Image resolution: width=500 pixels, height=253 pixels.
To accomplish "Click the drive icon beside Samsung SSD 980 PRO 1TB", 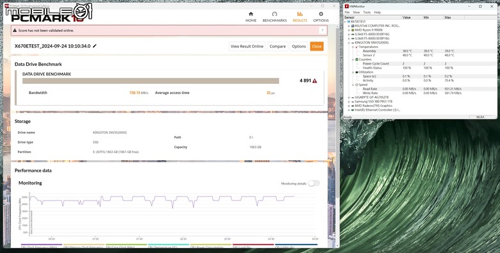I will 353,101.
